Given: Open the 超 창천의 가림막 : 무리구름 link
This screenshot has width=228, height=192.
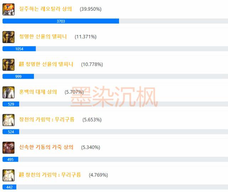Looking at the screenshot, I should point(50,175).
